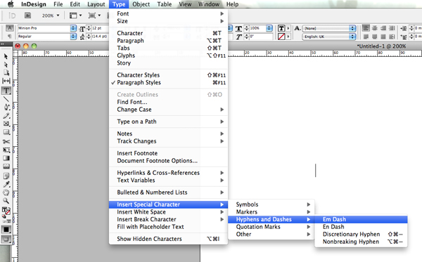The width and height of the screenshot is (422, 262).
Task: Select the Gradient Swatch tool
Action: (6, 158)
